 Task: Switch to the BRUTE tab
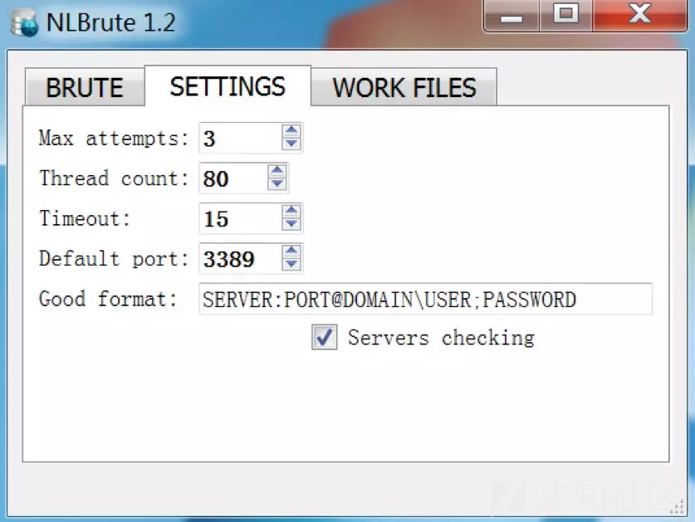click(84, 88)
